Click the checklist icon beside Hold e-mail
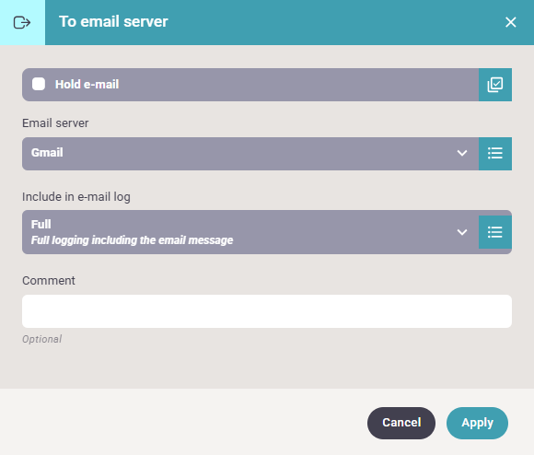Image resolution: width=534 pixels, height=455 pixels. click(x=494, y=85)
